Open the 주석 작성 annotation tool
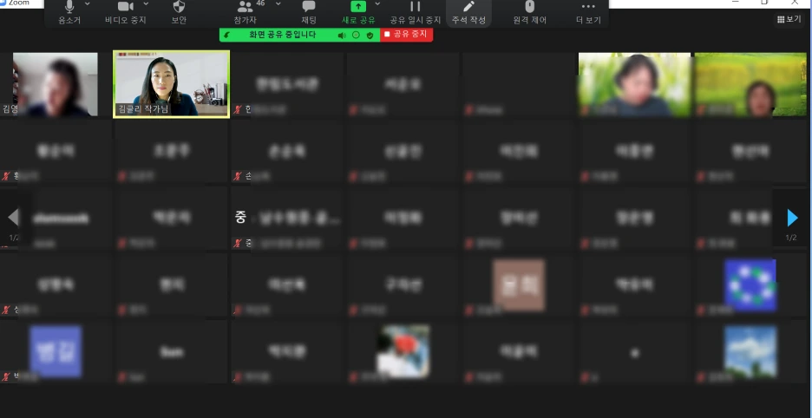The width and height of the screenshot is (812, 418). tap(468, 13)
